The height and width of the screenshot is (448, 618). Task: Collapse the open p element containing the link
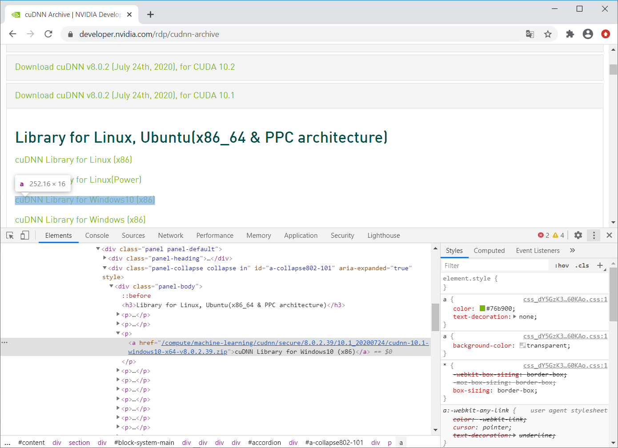[x=118, y=333]
